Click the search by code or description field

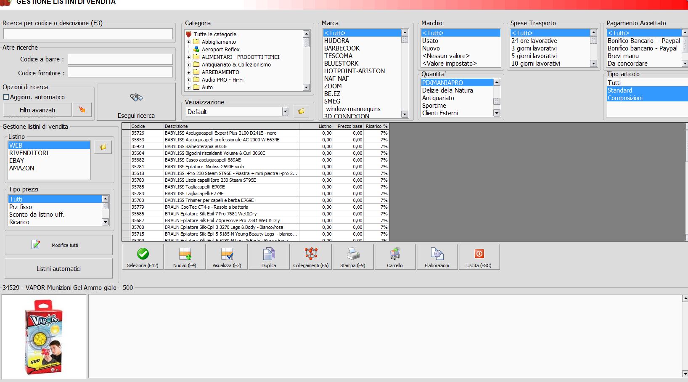(88, 34)
